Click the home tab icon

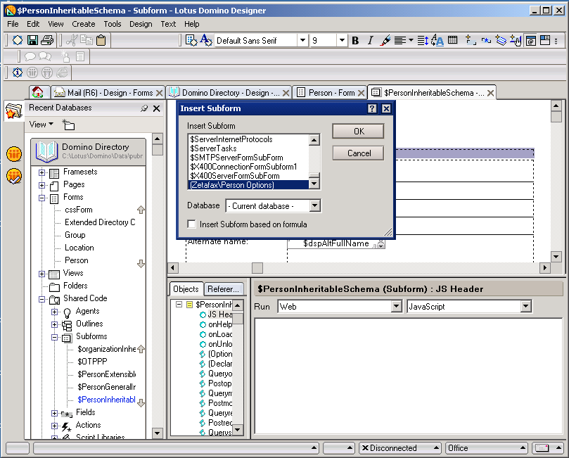pos(38,93)
